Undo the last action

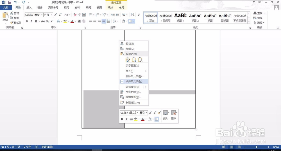pyautogui.click(x=15, y=2)
